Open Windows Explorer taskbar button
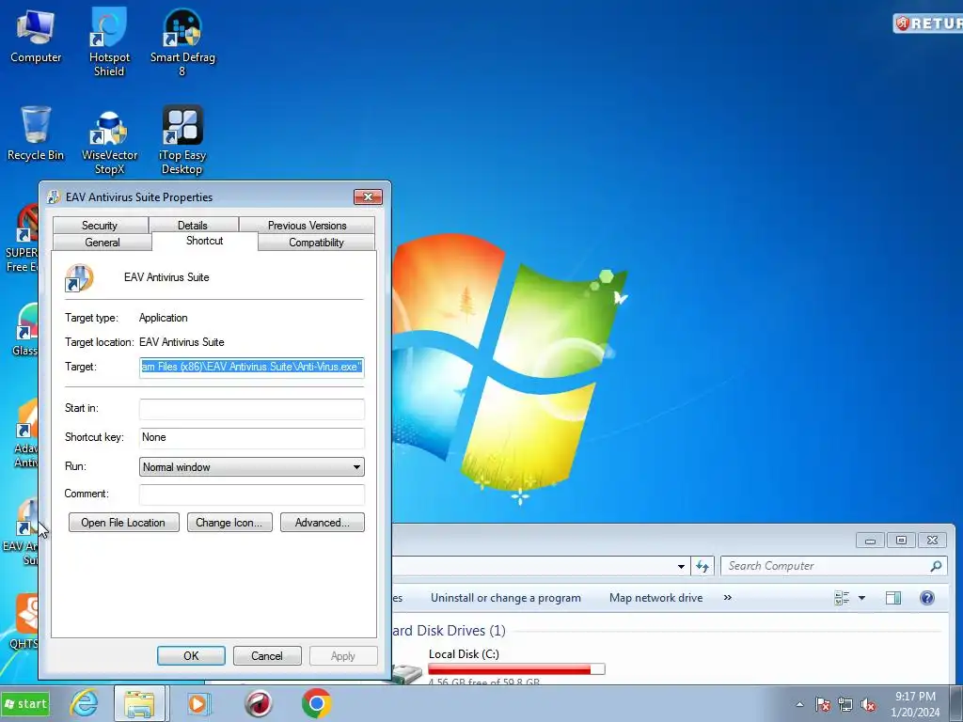 (x=139, y=703)
